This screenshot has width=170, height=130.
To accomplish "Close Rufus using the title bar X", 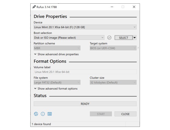I will pyautogui.click(x=134, y=7).
